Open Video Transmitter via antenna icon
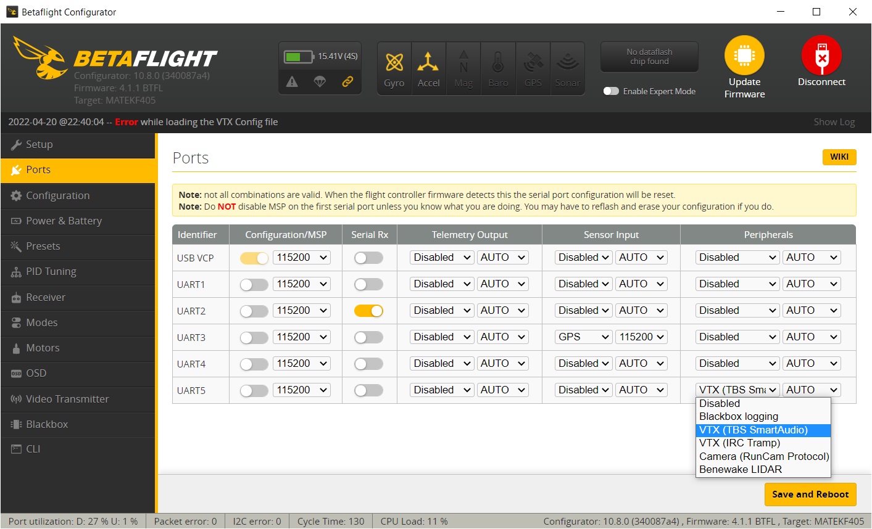 pos(17,399)
